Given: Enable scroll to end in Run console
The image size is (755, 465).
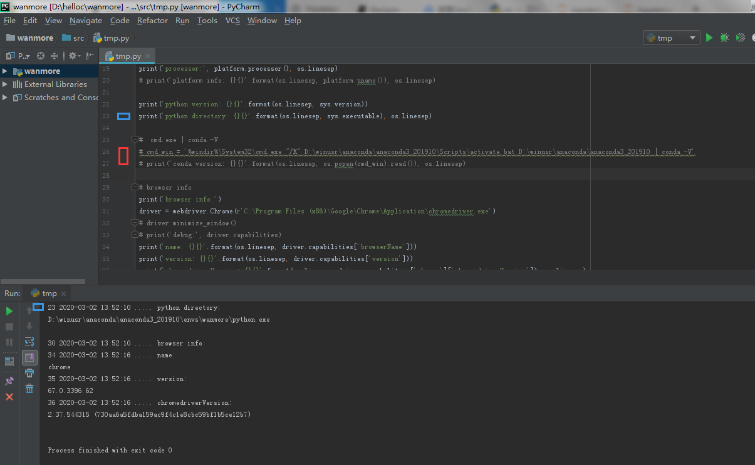Looking at the screenshot, I should [x=29, y=357].
